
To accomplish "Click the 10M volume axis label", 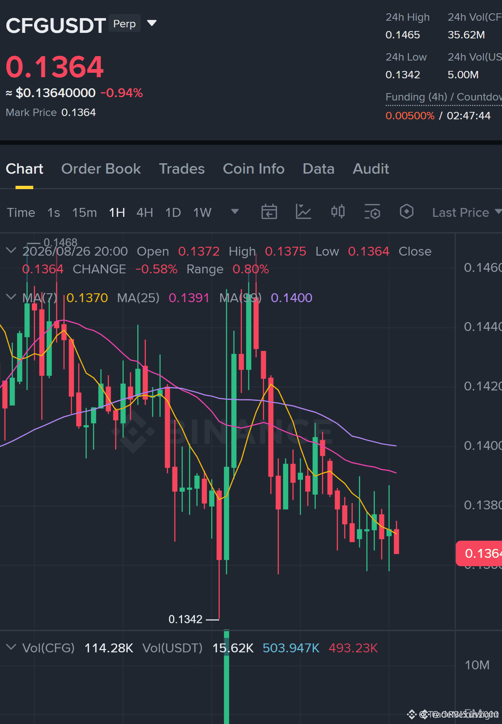I will [x=477, y=665].
